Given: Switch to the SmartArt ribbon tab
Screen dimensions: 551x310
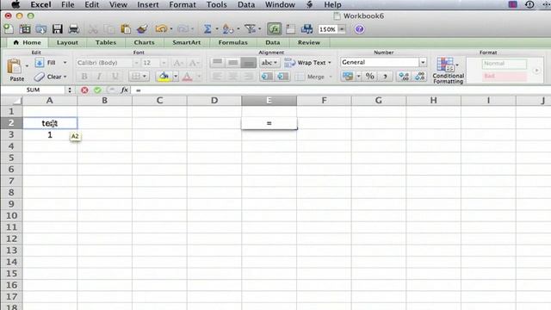Looking at the screenshot, I should tap(186, 42).
